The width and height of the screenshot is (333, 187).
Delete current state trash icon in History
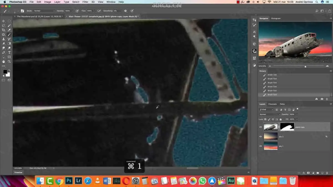[327, 99]
